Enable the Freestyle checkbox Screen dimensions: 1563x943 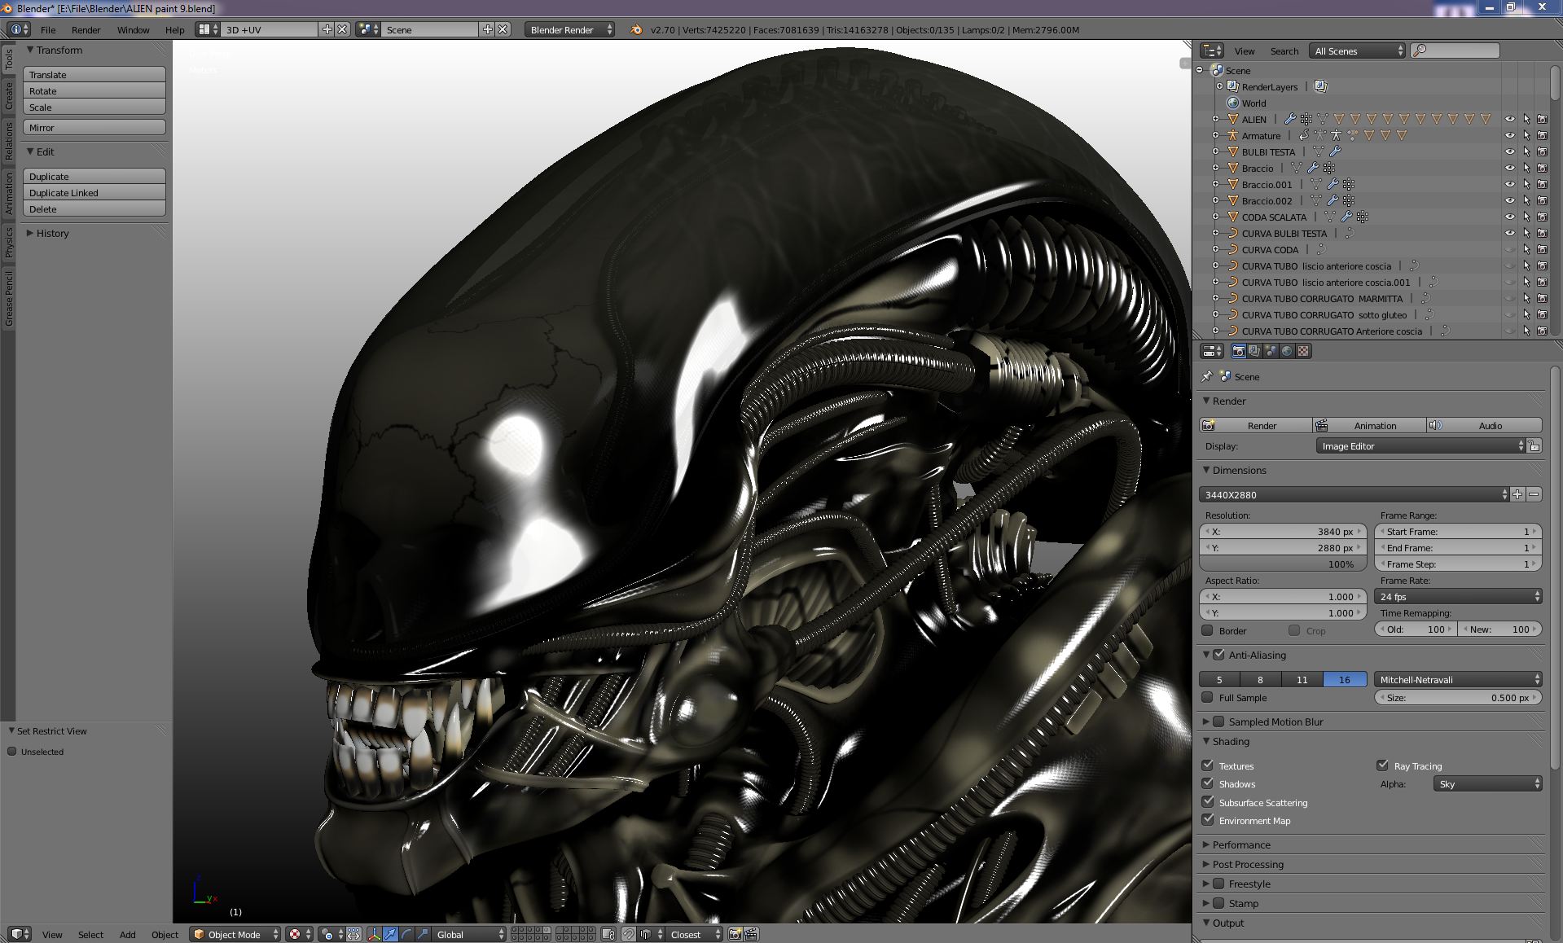coord(1218,884)
